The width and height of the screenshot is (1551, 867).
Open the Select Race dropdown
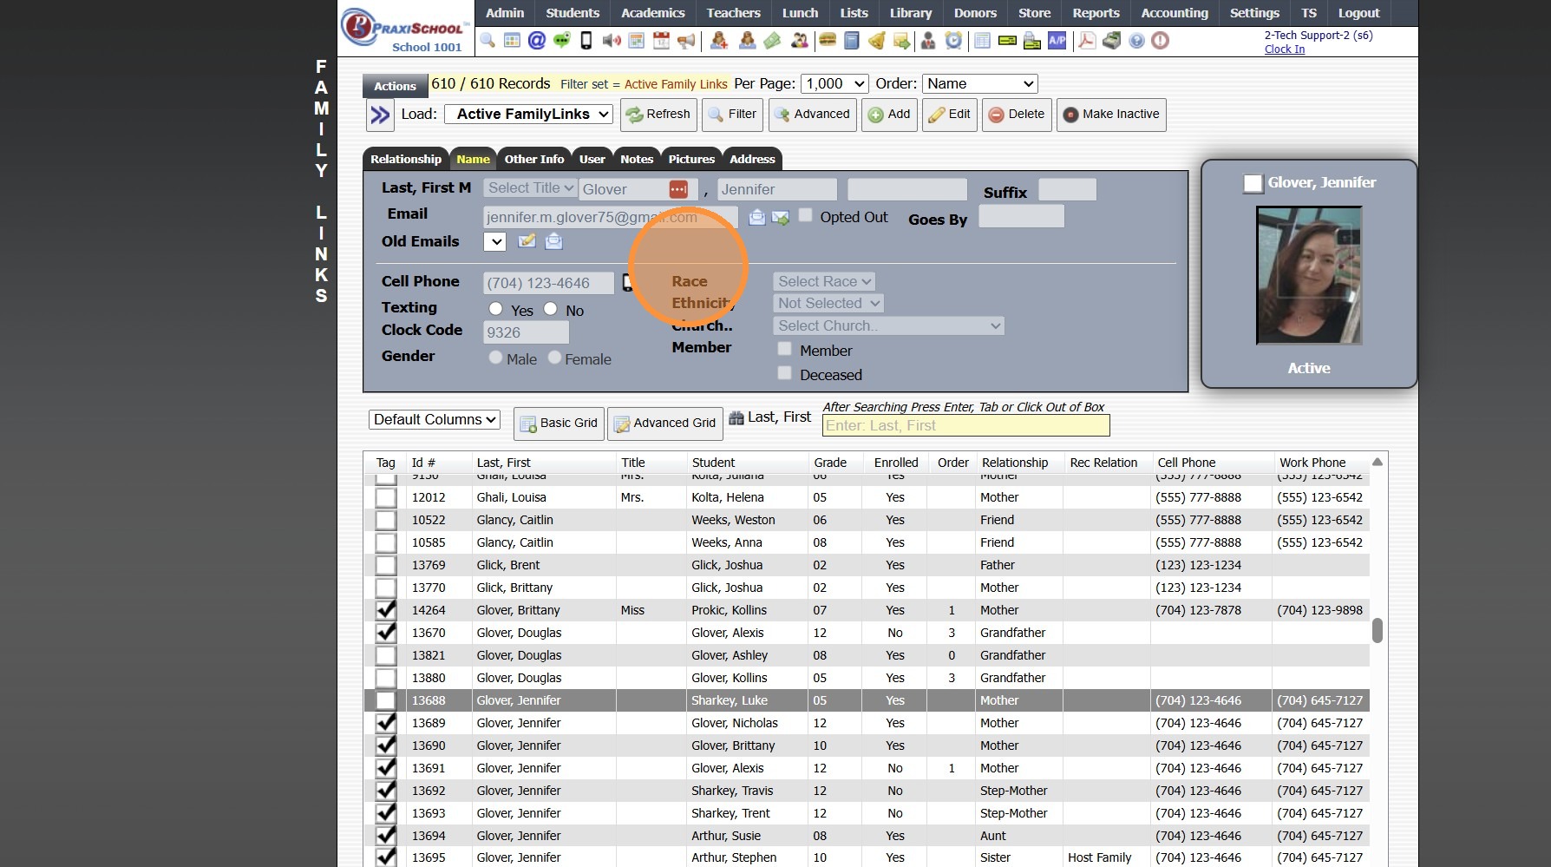coord(823,281)
